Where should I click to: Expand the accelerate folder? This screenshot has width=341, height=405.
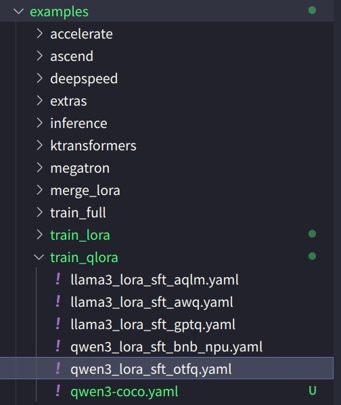click(81, 34)
